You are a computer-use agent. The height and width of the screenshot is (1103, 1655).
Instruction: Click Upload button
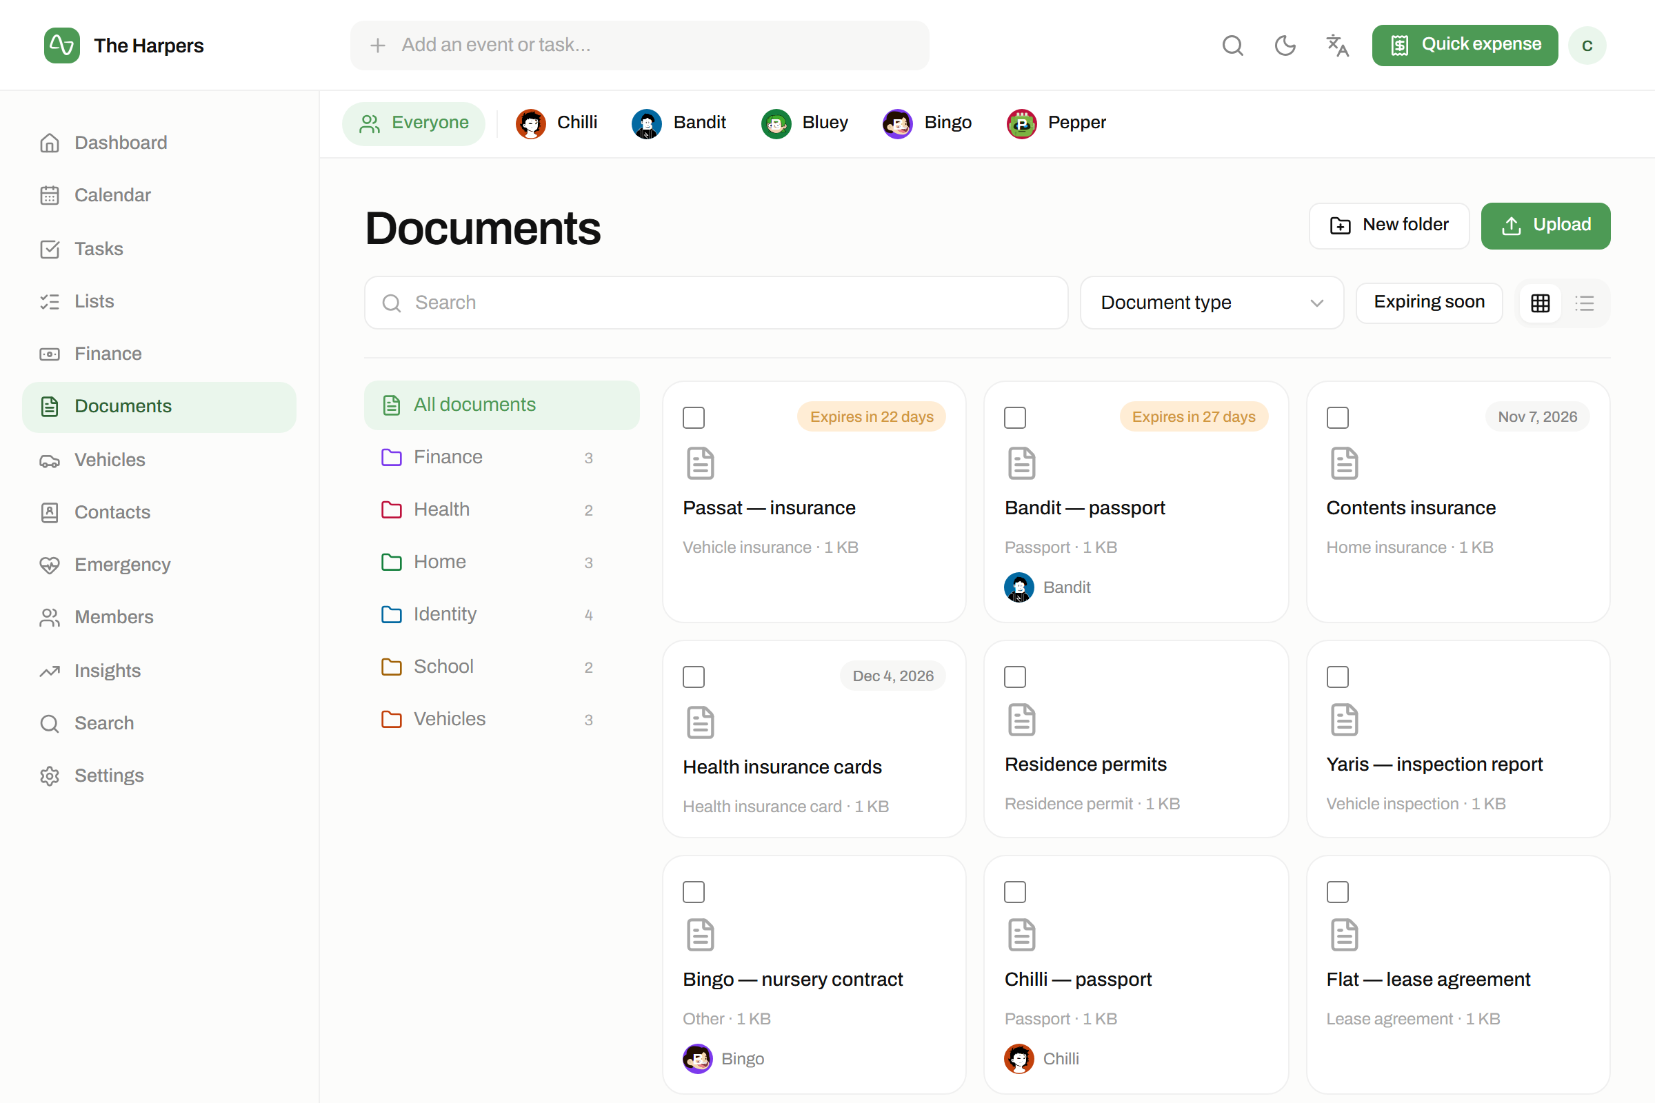tap(1545, 226)
